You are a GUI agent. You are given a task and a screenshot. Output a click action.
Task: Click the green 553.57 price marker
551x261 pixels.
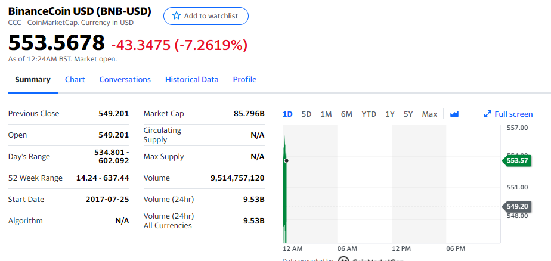(516, 160)
